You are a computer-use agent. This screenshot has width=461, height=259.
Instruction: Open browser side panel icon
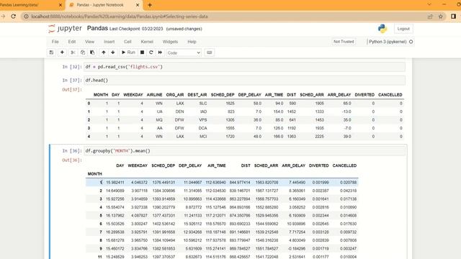(x=454, y=17)
